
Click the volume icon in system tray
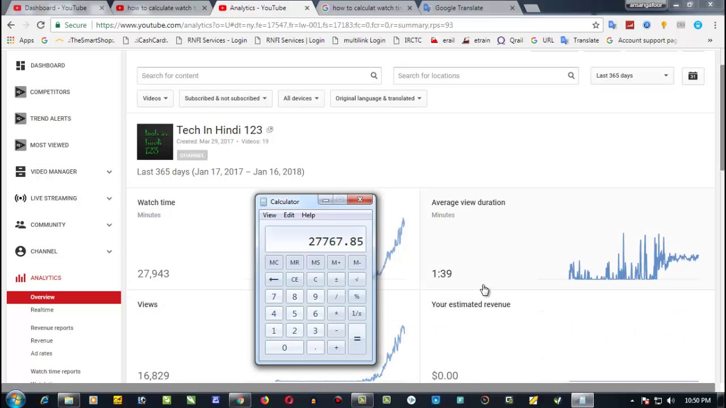tap(670, 401)
